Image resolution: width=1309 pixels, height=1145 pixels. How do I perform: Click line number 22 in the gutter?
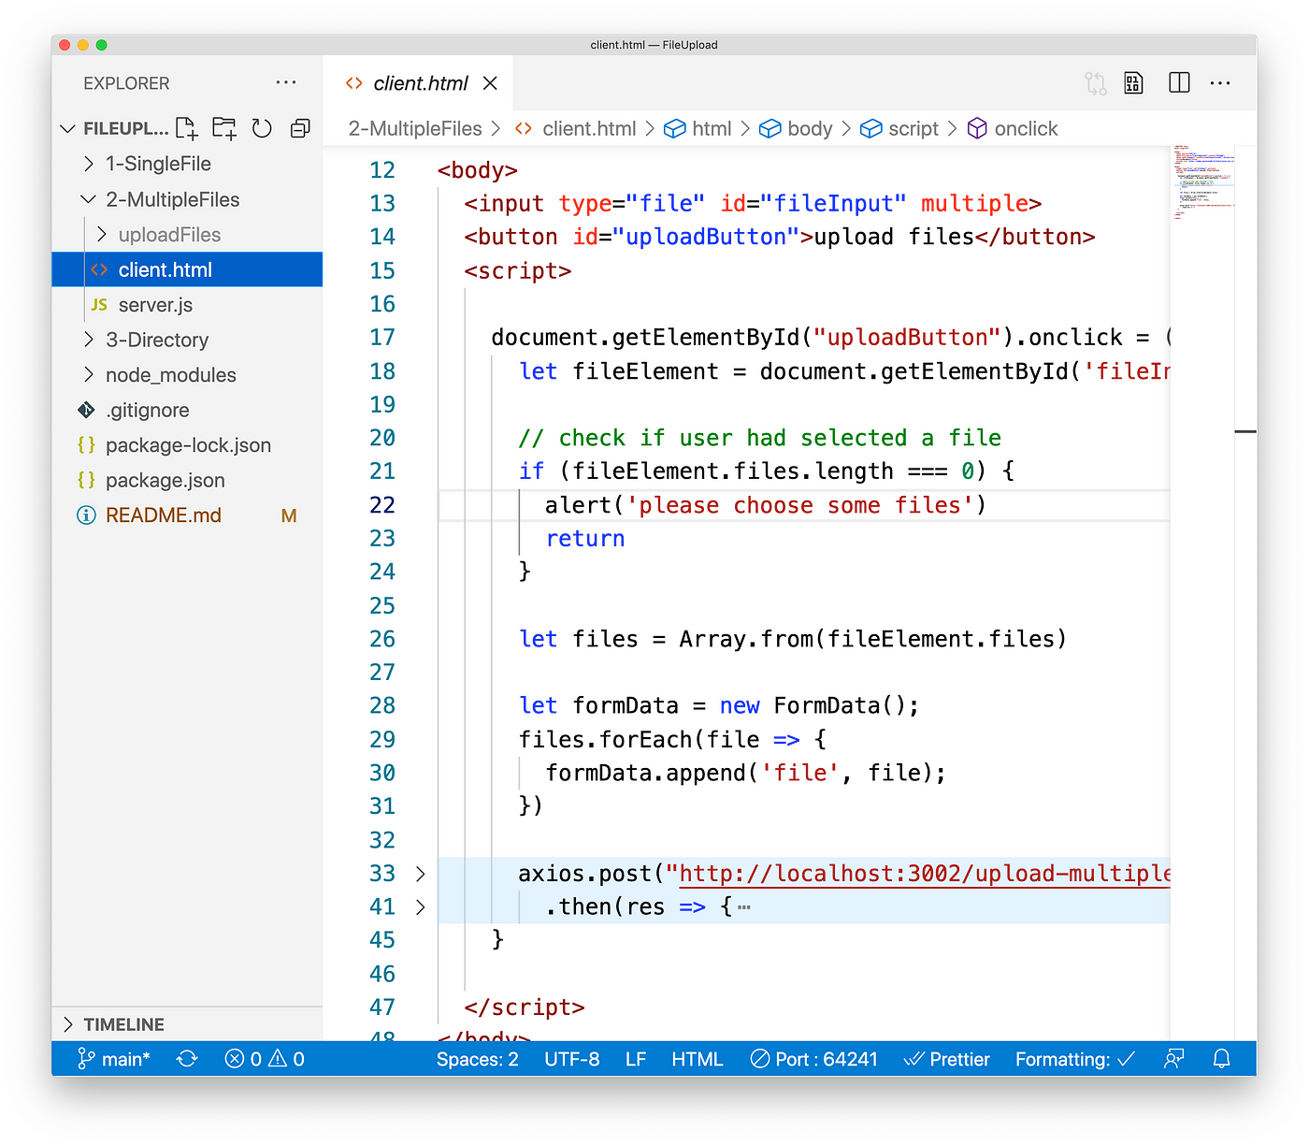[x=382, y=505]
